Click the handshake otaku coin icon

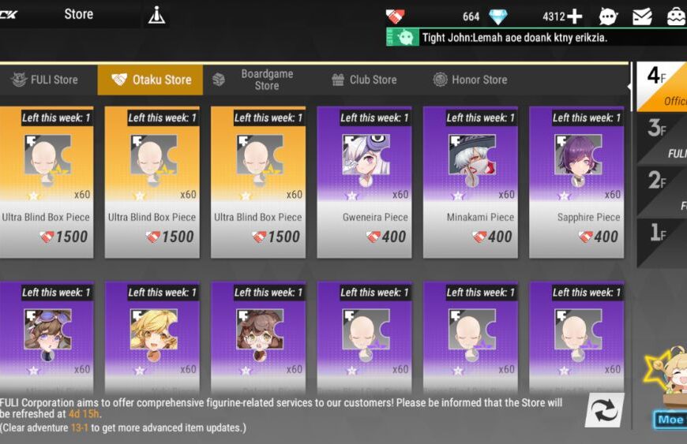(395, 17)
